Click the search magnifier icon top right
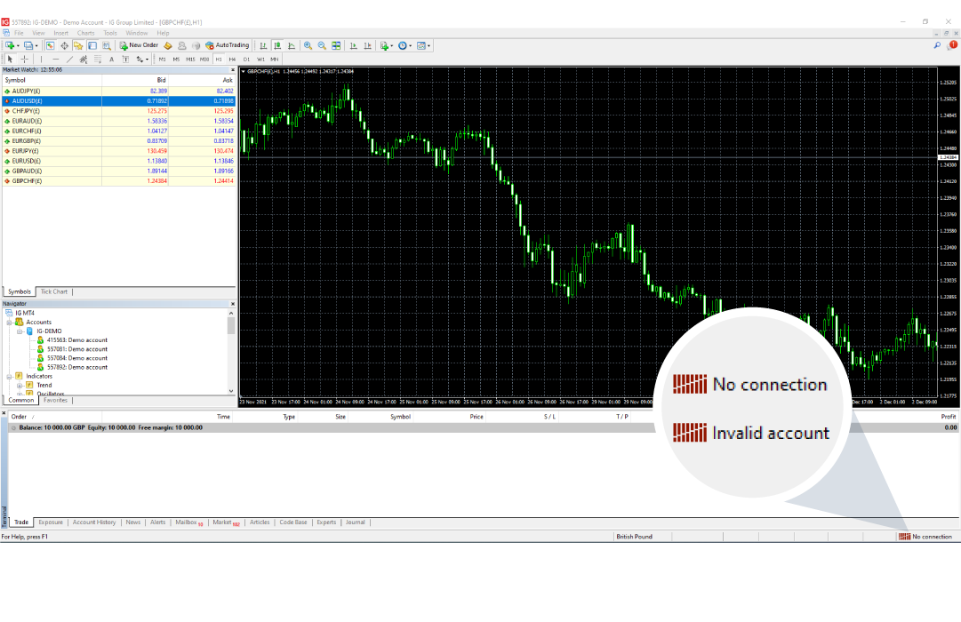Screen dimensions: 961x622 coord(937,45)
